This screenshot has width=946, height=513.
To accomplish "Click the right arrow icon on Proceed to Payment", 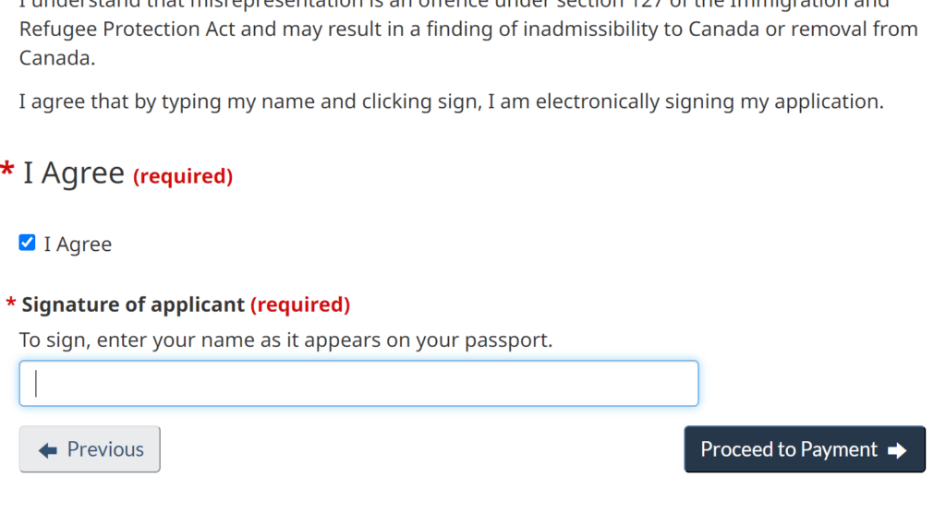I will pos(896,450).
